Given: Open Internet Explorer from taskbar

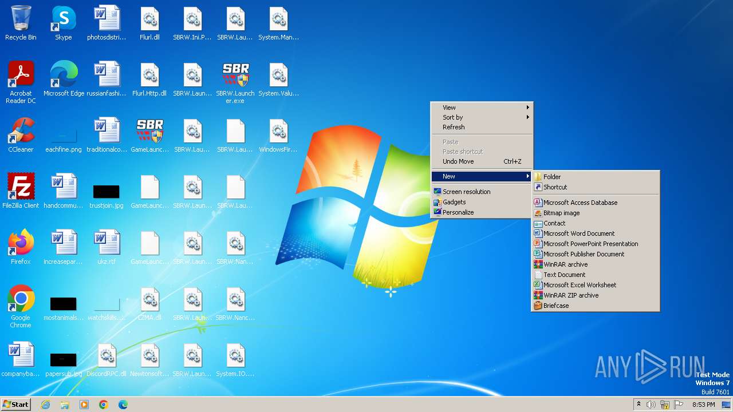Looking at the screenshot, I should tap(45, 405).
